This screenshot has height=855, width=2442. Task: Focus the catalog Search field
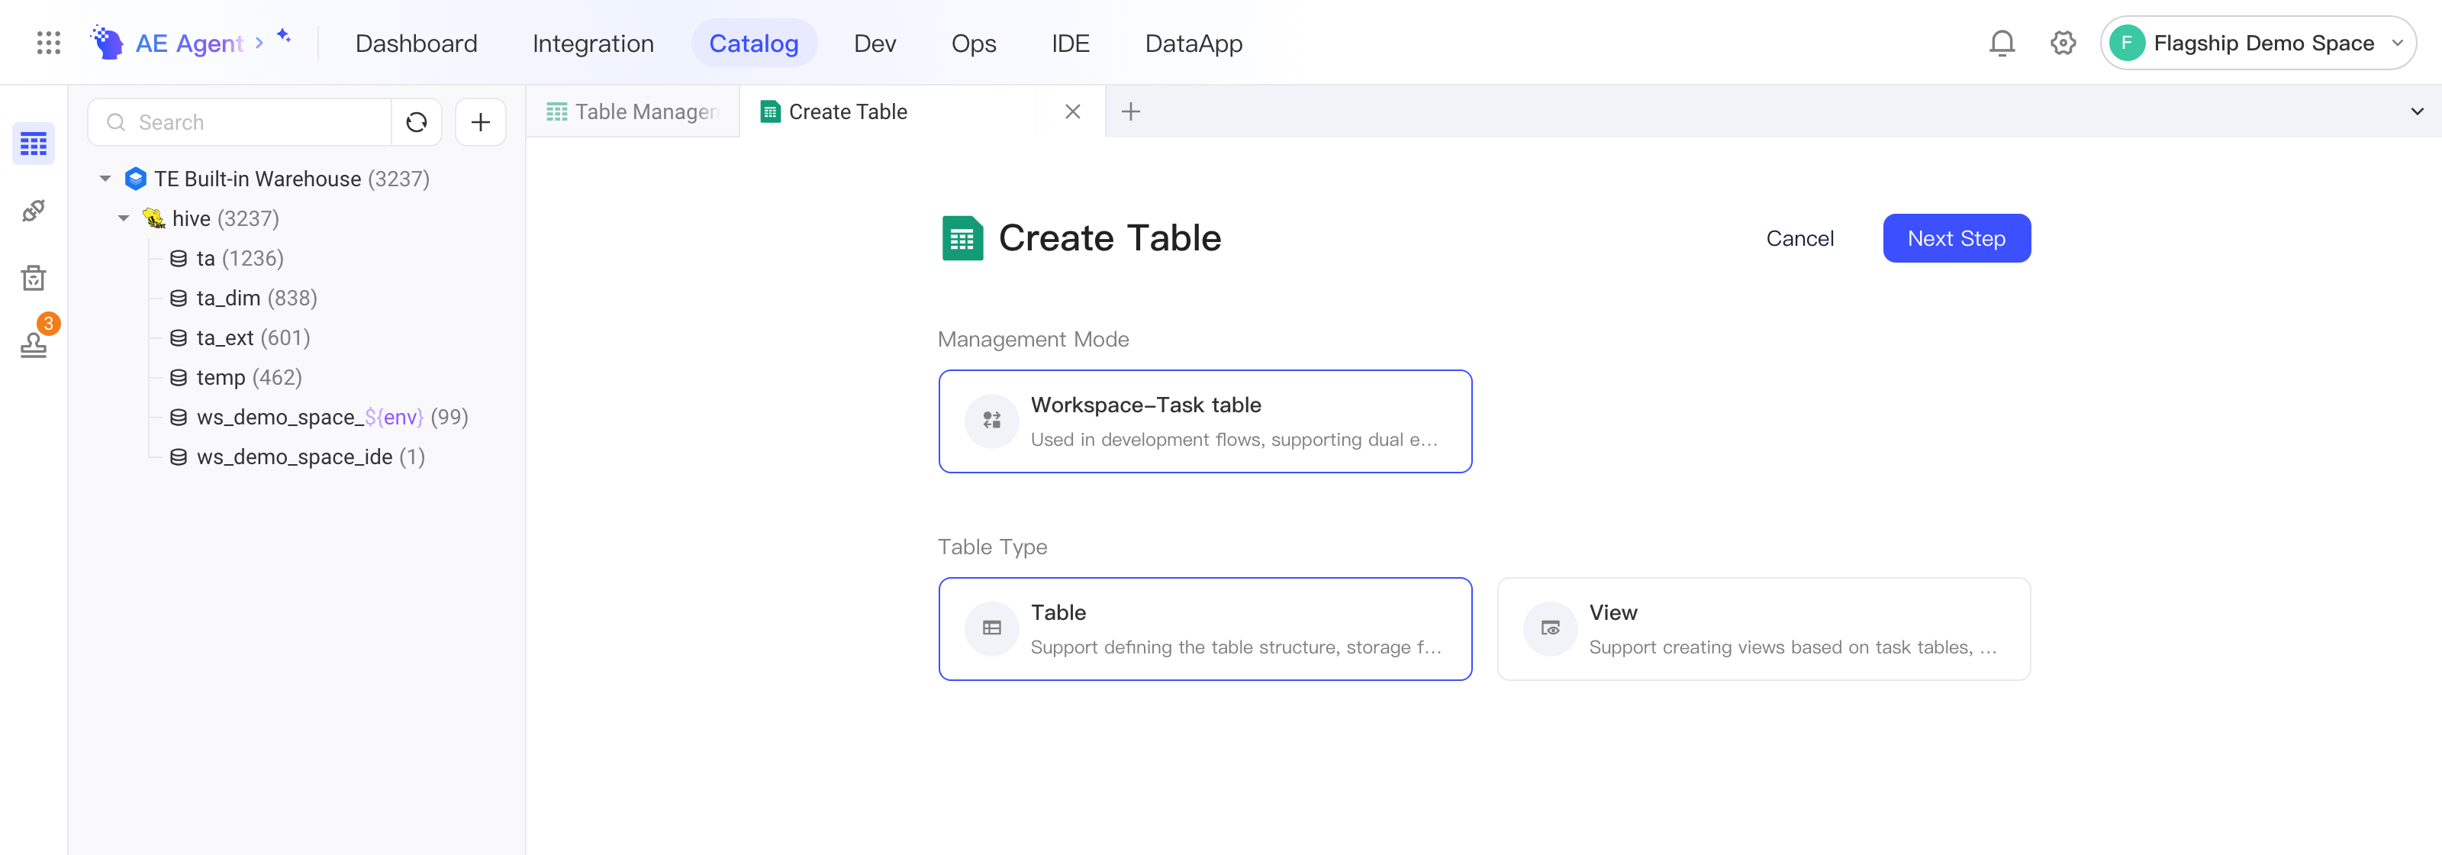coord(240,122)
